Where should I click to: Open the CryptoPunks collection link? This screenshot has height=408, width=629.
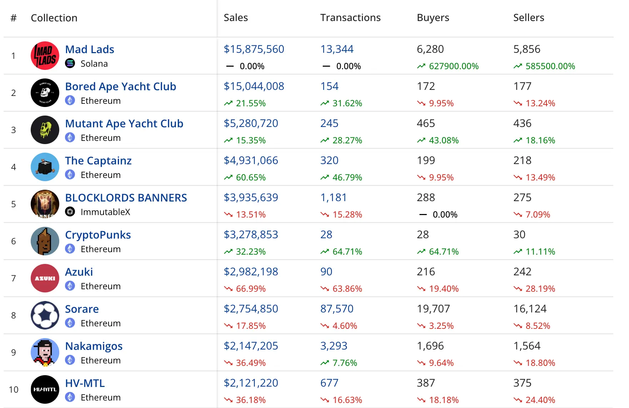point(98,235)
